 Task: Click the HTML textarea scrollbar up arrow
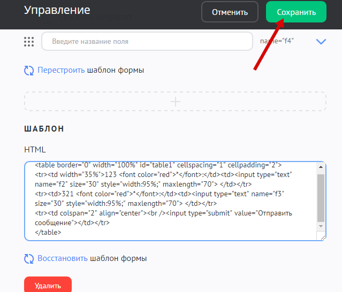coord(321,167)
